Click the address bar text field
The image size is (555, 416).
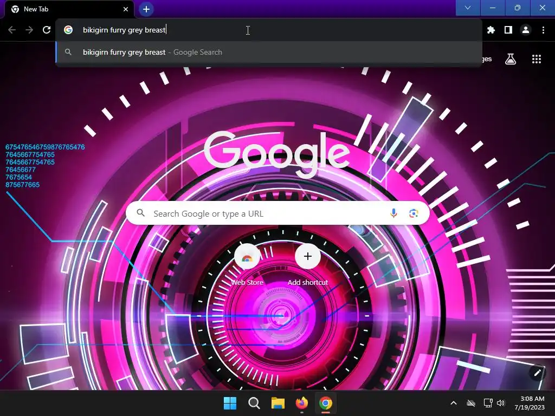(269, 30)
